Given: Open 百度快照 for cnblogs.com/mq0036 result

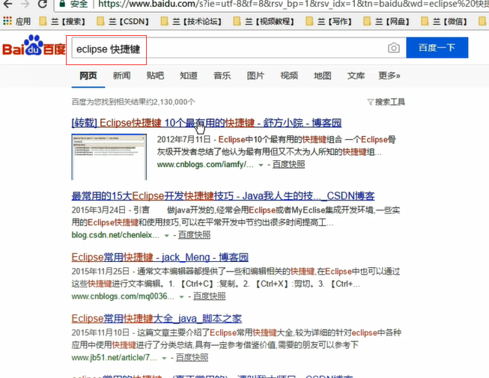Looking at the screenshot, I should [x=209, y=296].
